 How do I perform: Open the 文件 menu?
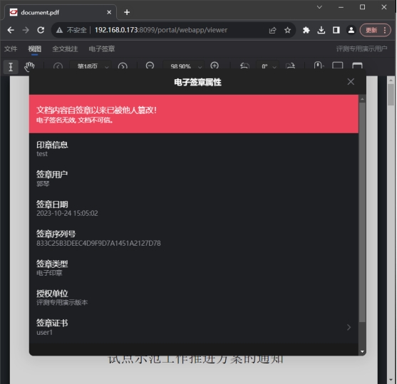[x=11, y=48]
